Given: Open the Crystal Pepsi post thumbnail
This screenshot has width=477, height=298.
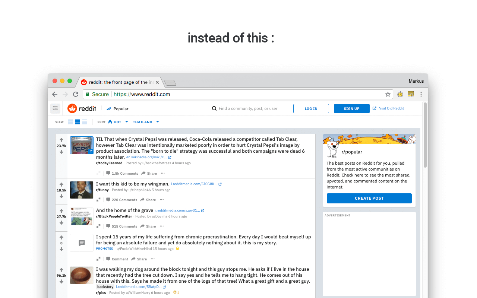Looking at the screenshot, I should pyautogui.click(x=82, y=145).
